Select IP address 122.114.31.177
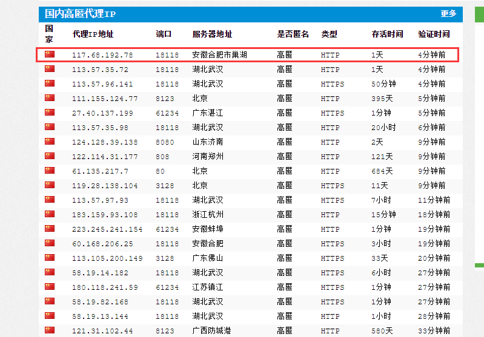This screenshot has height=337, width=484. pos(105,157)
